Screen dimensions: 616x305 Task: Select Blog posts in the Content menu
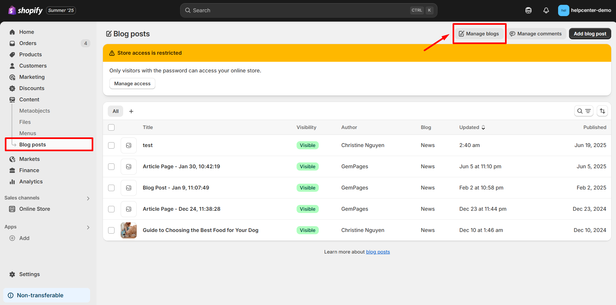[x=32, y=144]
